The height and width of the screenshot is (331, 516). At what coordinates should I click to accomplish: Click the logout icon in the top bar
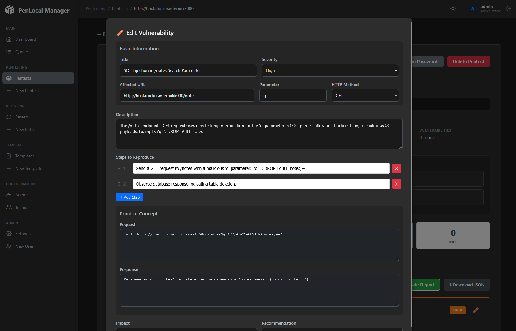pos(509,9)
